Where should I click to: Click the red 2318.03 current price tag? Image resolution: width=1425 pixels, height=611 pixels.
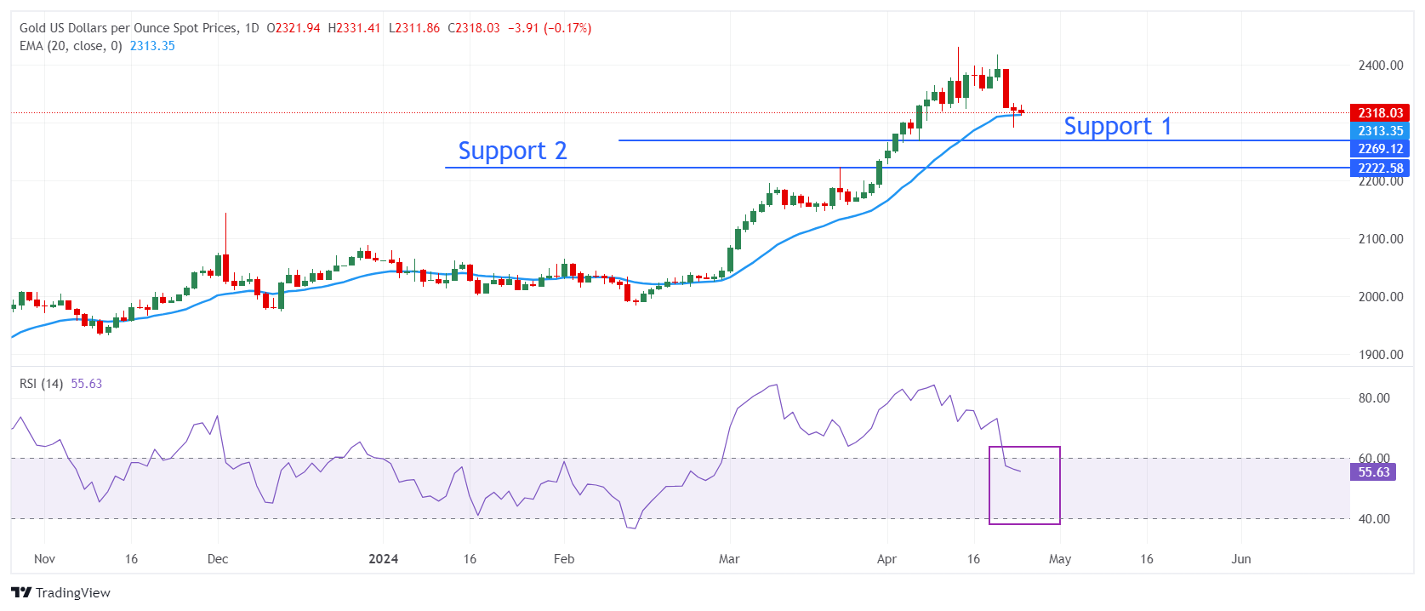[1379, 112]
